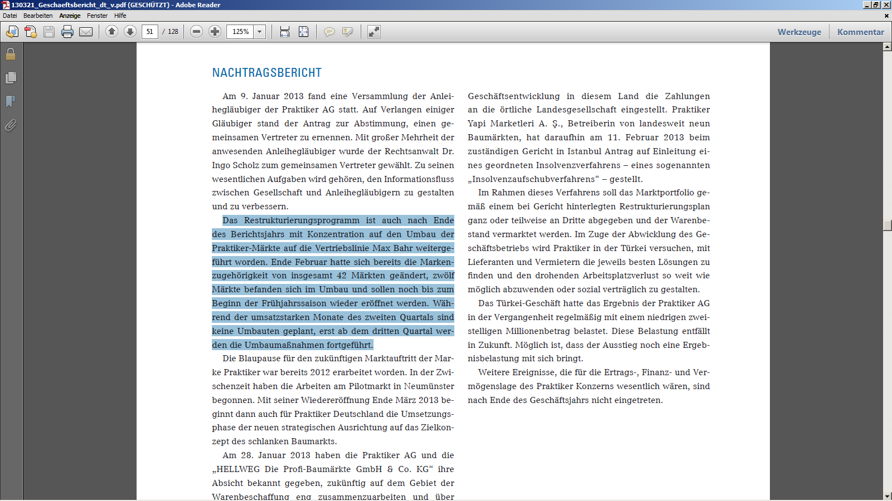Click the floppy disk save icon
The height and width of the screenshot is (501, 892).
pos(49,32)
